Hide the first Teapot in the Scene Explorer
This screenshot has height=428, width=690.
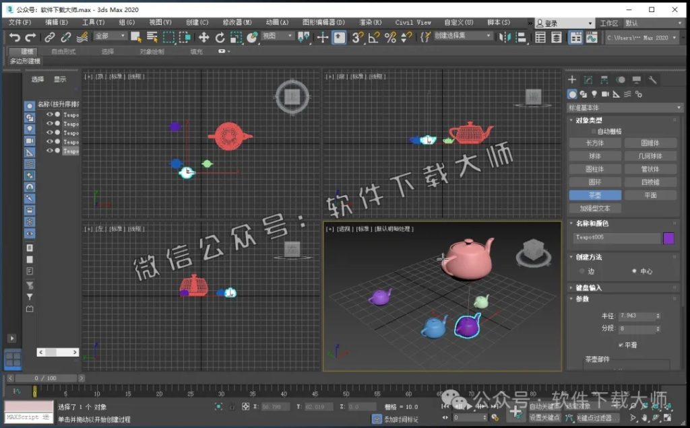click(49, 115)
